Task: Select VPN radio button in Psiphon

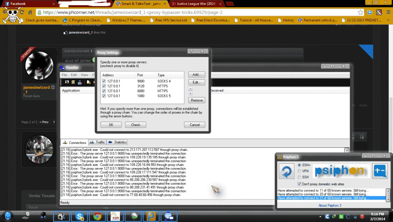Action: (299, 171)
